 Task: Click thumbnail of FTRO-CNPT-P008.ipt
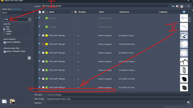[x=184, y=79]
